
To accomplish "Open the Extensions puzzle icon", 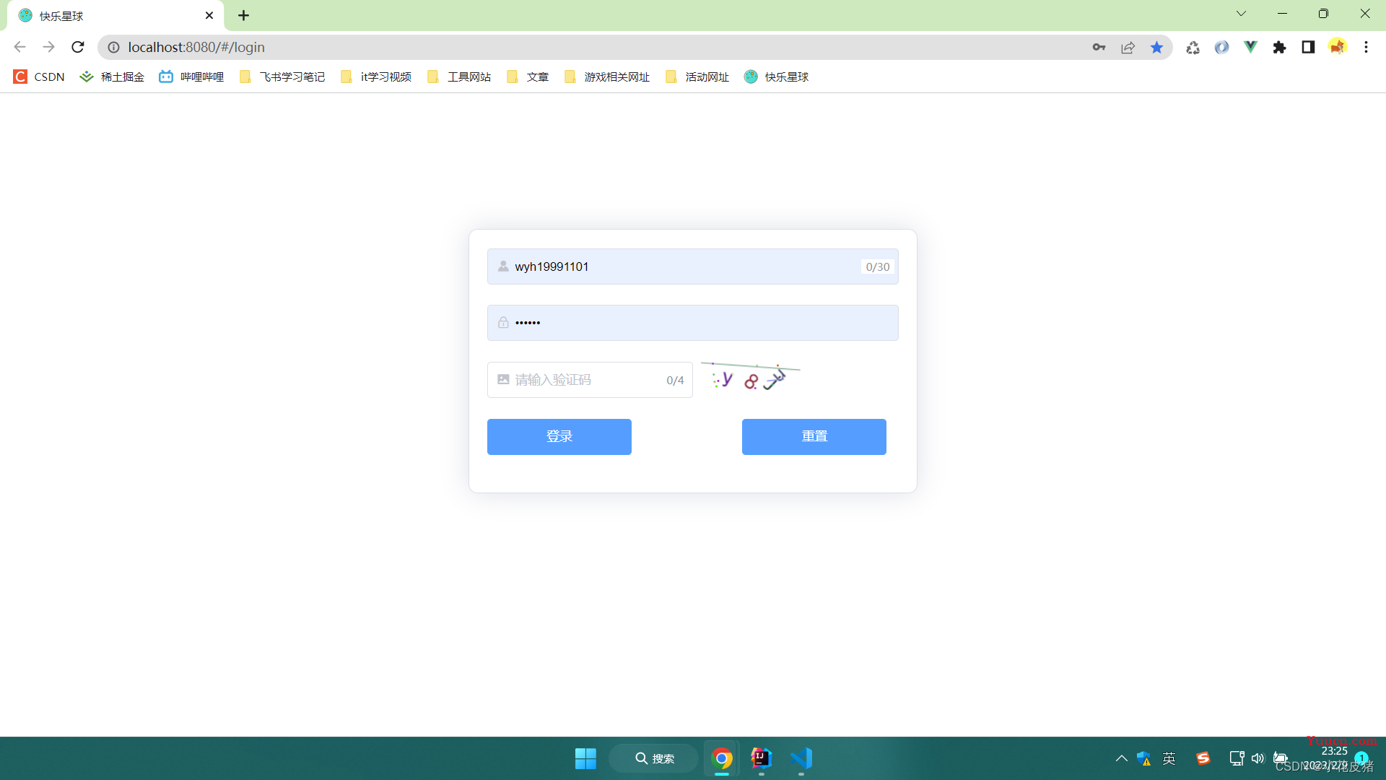I will point(1279,47).
